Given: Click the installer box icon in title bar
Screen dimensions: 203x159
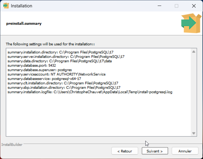Looking at the screenshot, I should [x=6, y=6].
